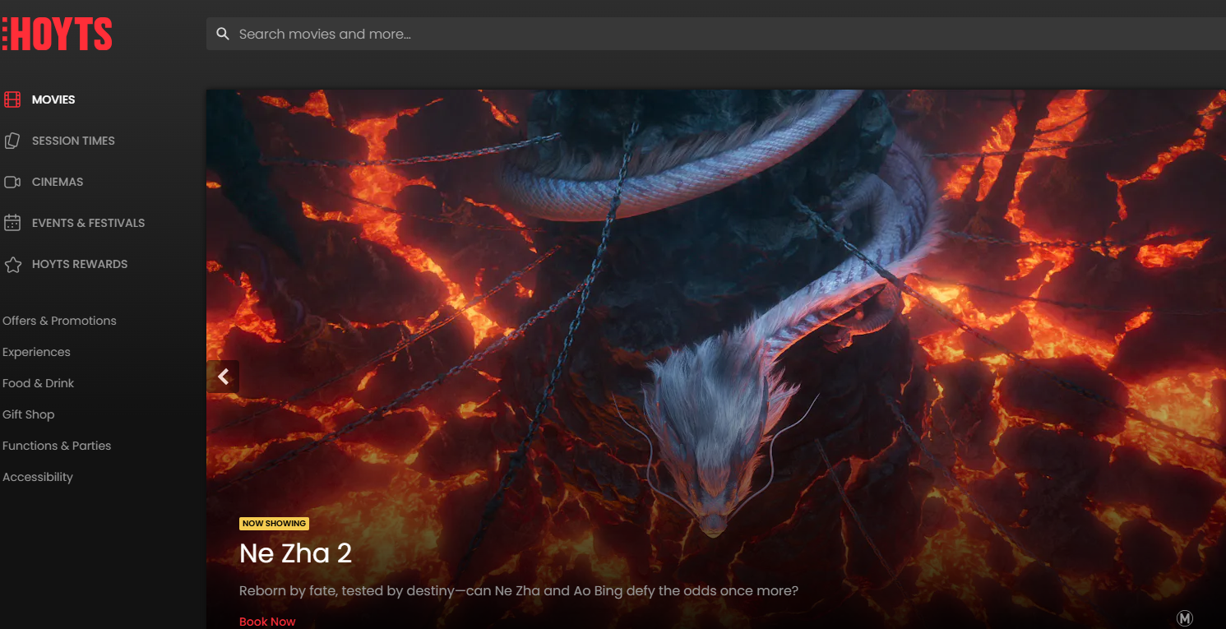Screen dimensions: 1226x629
Task: Navigate to the Accessibility page
Action: tap(38, 477)
